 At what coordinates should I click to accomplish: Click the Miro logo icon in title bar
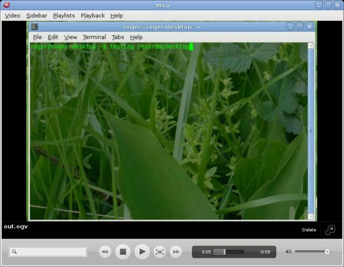(x=6, y=5)
